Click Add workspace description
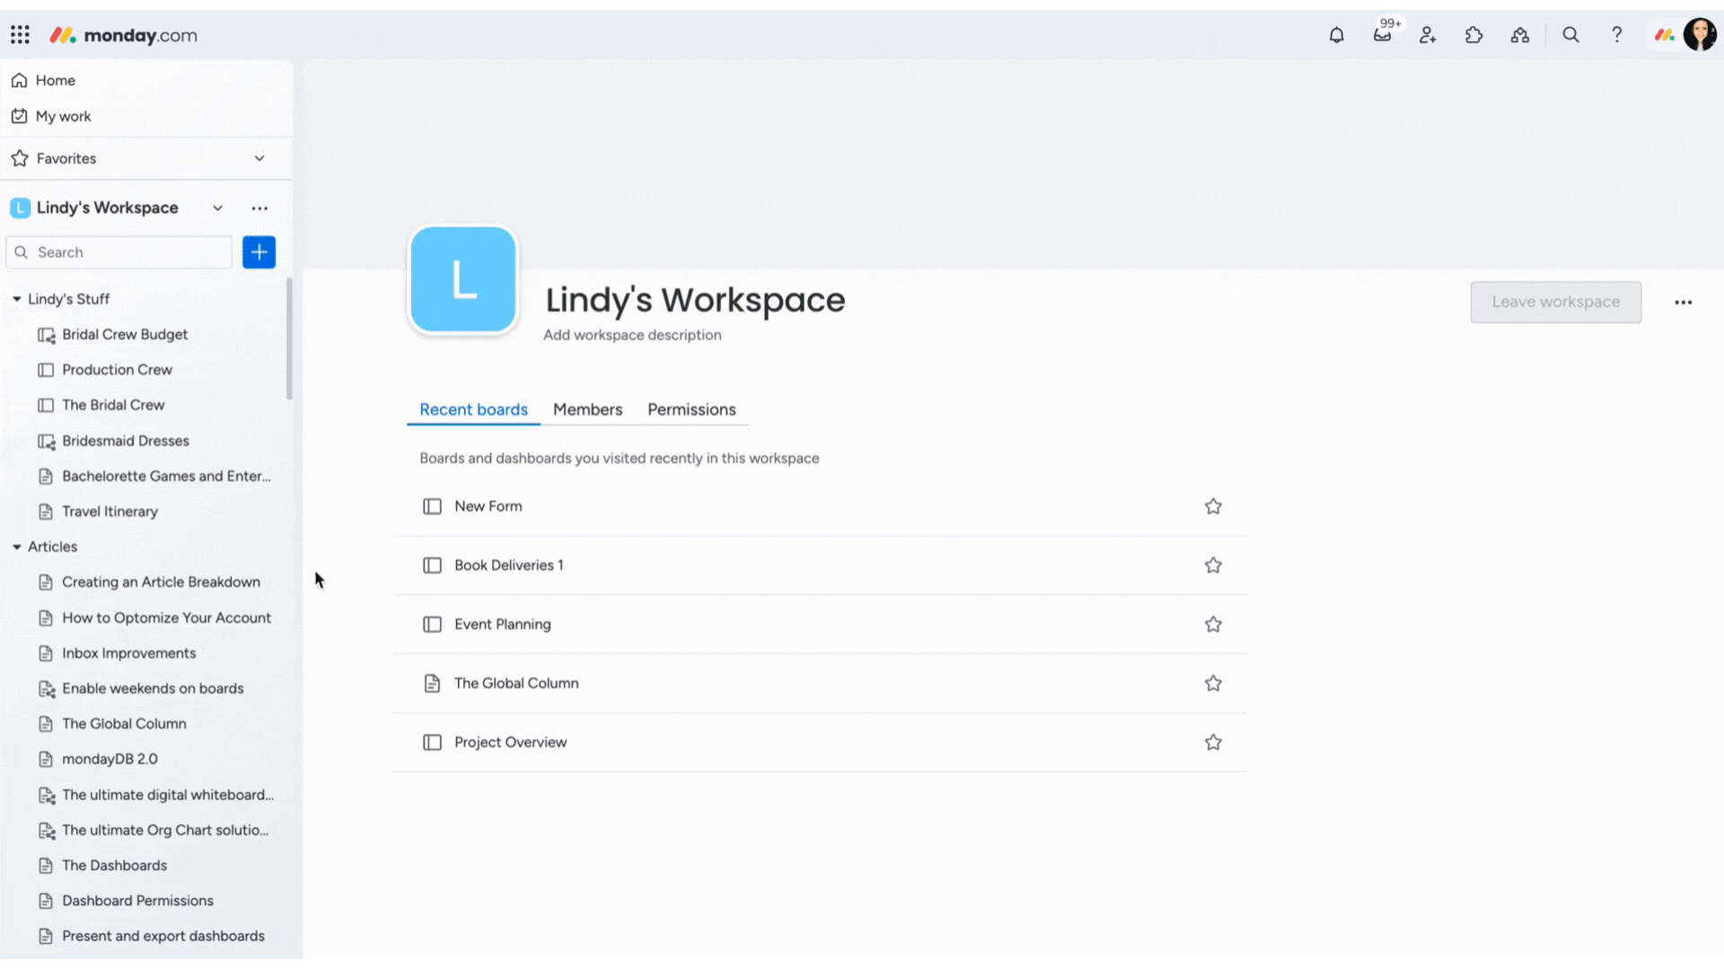Viewport: 1724px width, 969px height. pos(632,335)
